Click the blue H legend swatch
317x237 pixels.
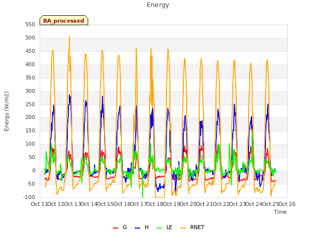(137, 228)
